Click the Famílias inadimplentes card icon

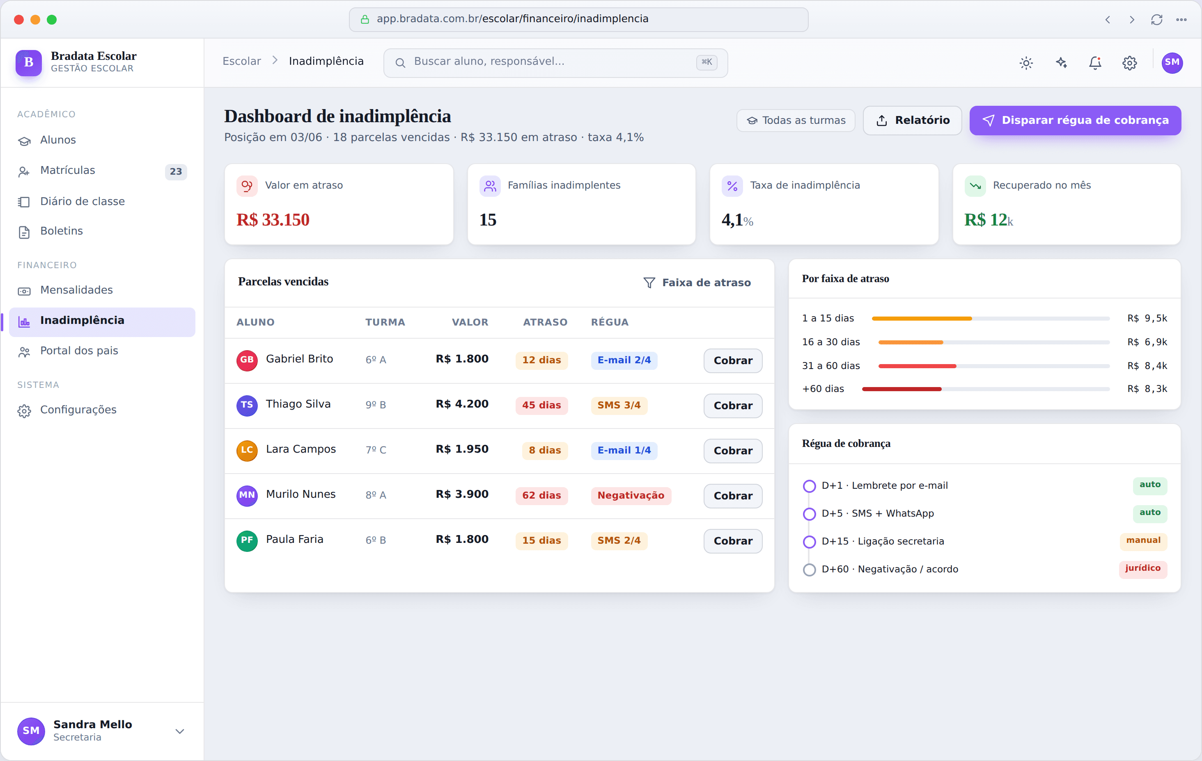click(490, 186)
